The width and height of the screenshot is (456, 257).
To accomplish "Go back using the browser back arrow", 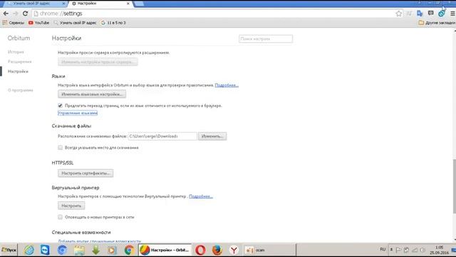I will [6, 14].
